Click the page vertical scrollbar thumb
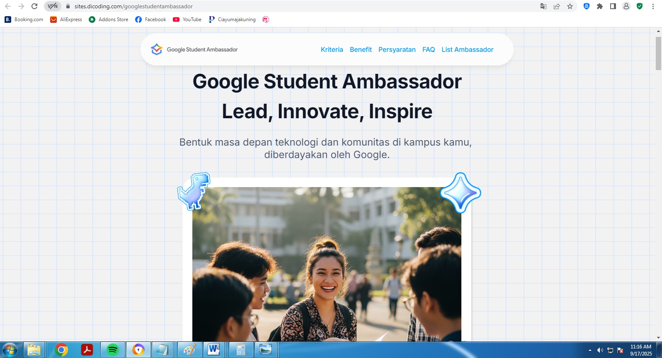The height and width of the screenshot is (358, 662). coord(658,53)
